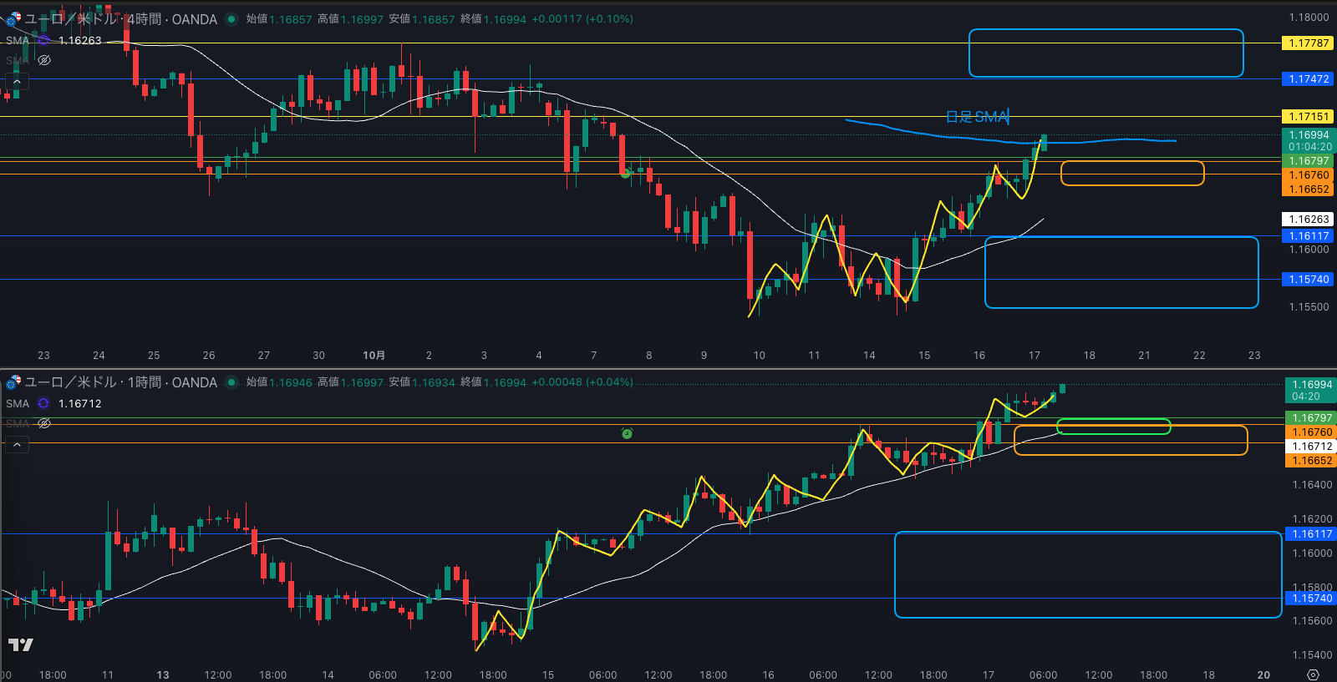This screenshot has width=1337, height=682.
Task: Click the TradingView logo in bottom chart
Action: point(21,644)
